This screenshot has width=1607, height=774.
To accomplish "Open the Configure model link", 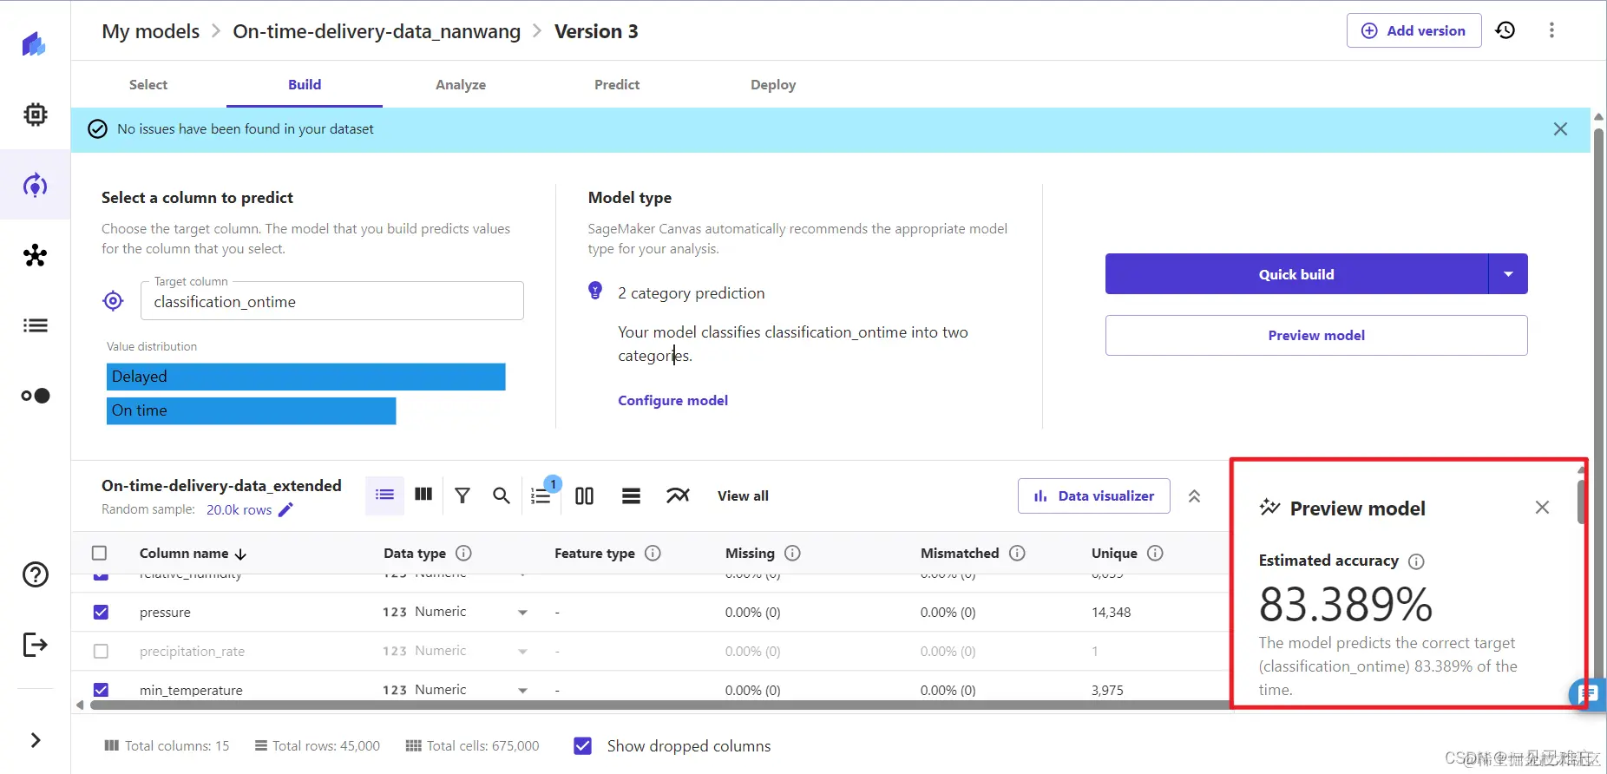I will [x=672, y=400].
